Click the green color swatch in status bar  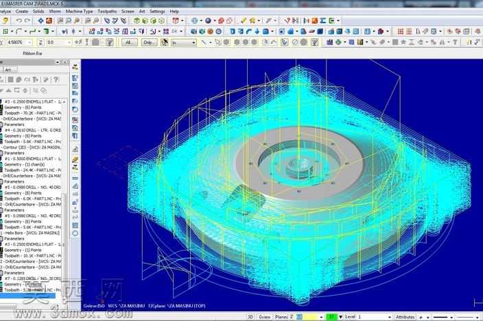pos(332,317)
